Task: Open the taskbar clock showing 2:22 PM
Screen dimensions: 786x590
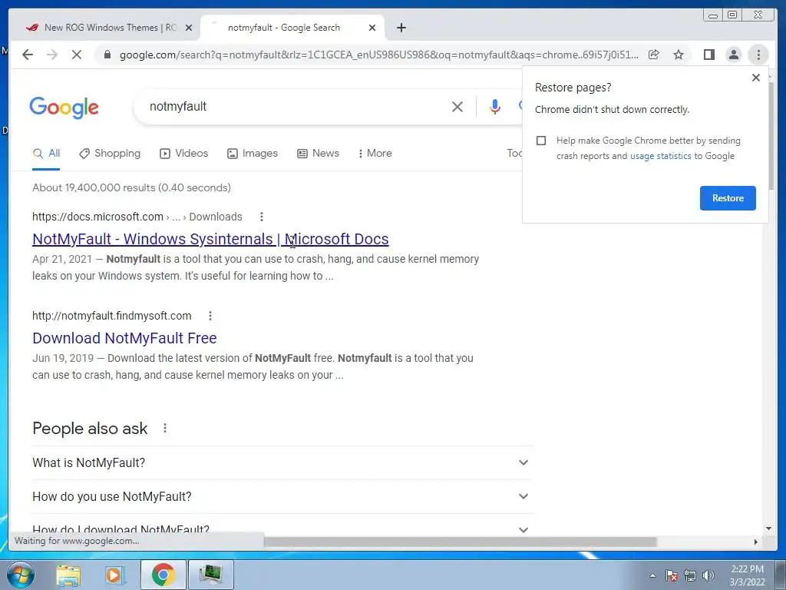Action: pyautogui.click(x=747, y=575)
